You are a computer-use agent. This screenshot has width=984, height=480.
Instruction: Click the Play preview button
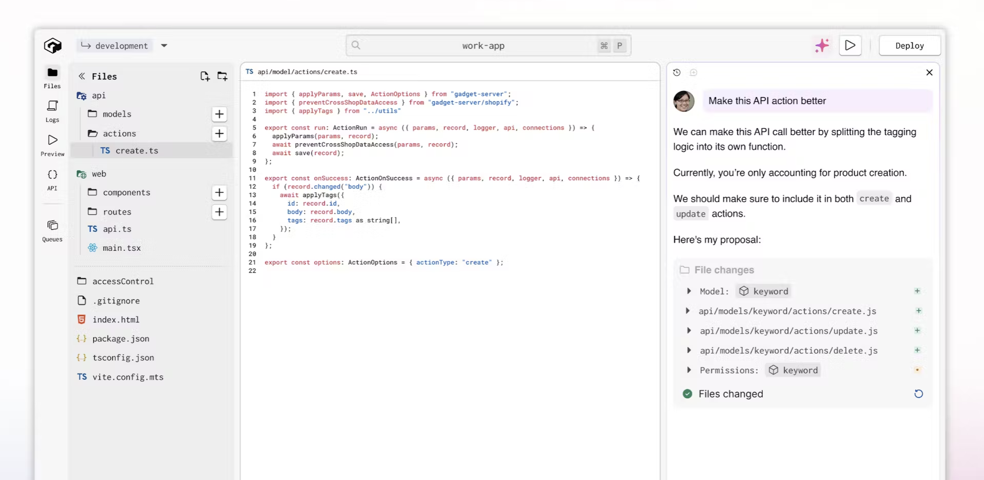click(850, 46)
